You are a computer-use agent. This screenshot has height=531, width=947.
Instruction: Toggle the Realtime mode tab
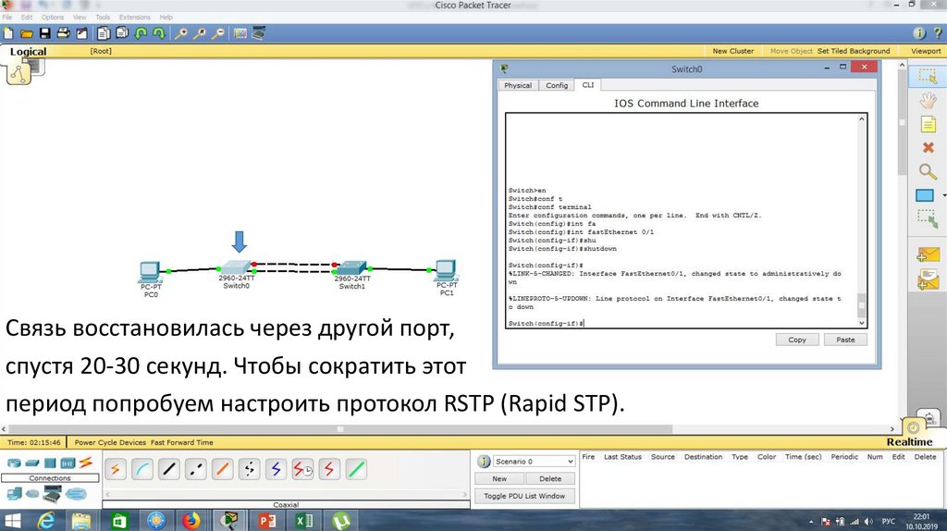(x=909, y=441)
